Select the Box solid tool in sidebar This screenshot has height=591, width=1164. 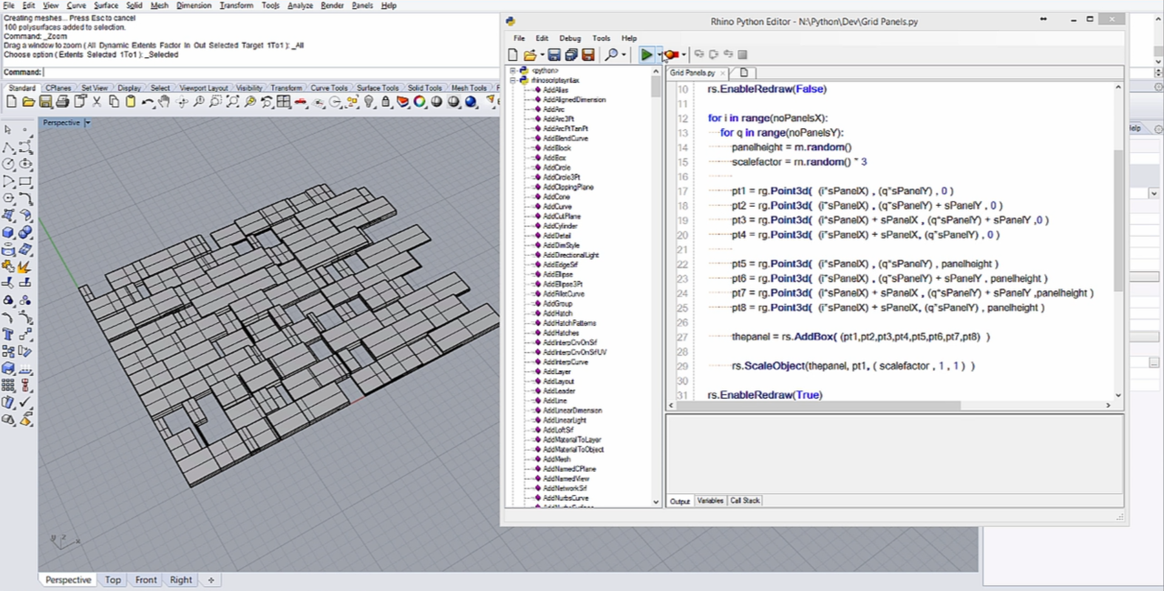[x=8, y=233]
